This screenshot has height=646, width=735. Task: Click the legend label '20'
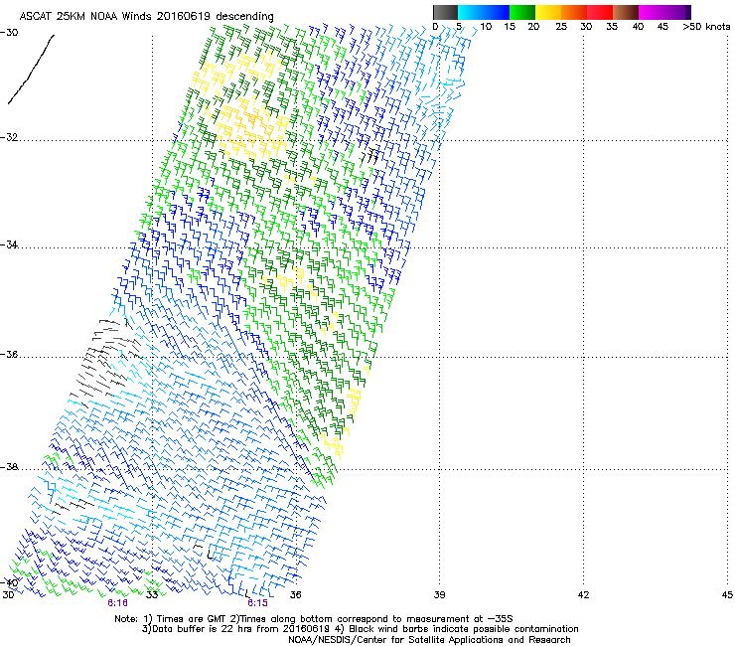pos(533,27)
